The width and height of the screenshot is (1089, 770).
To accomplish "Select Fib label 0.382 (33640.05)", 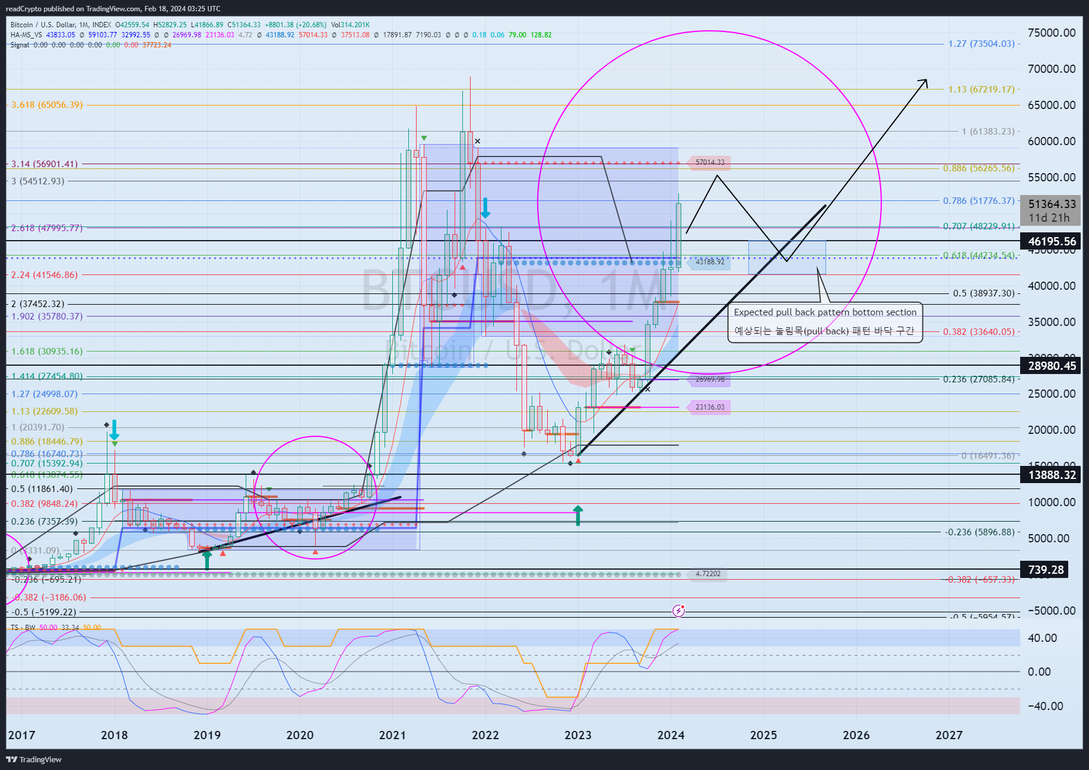I will click(x=979, y=332).
